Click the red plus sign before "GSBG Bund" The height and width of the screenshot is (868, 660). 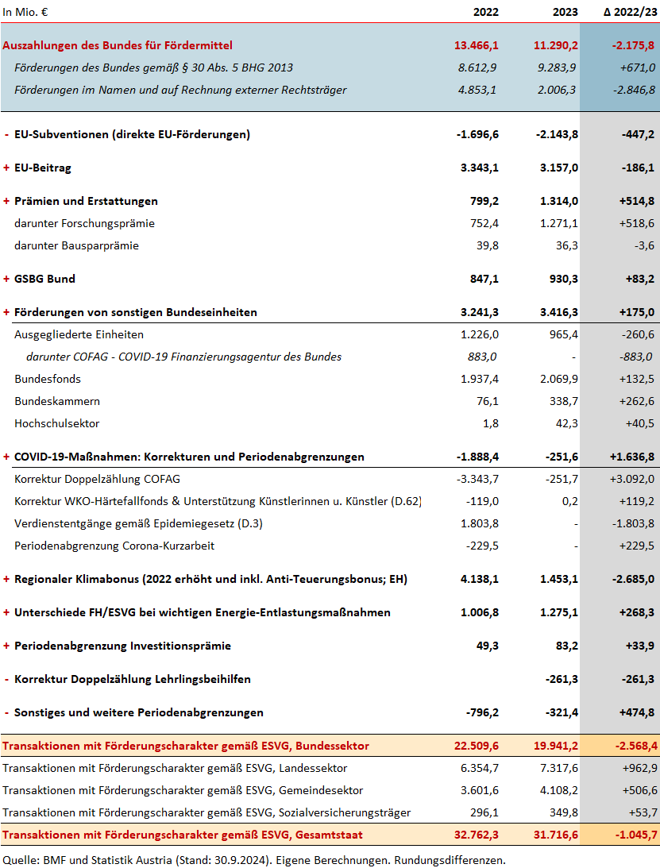tap(6, 279)
